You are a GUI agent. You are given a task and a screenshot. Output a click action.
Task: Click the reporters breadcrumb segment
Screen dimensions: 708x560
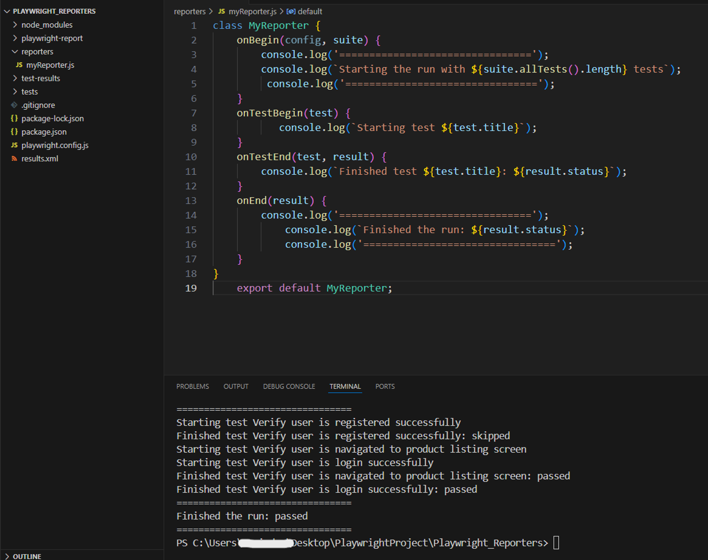pyautogui.click(x=190, y=11)
